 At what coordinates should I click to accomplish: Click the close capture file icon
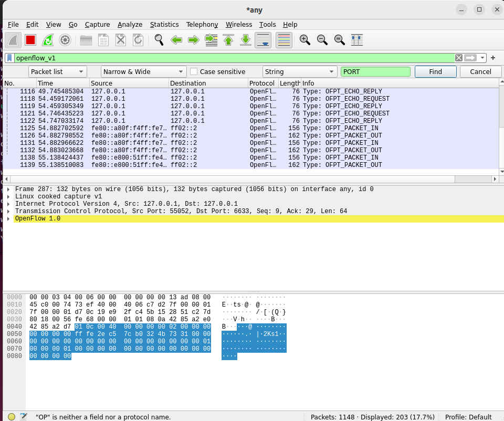point(121,40)
